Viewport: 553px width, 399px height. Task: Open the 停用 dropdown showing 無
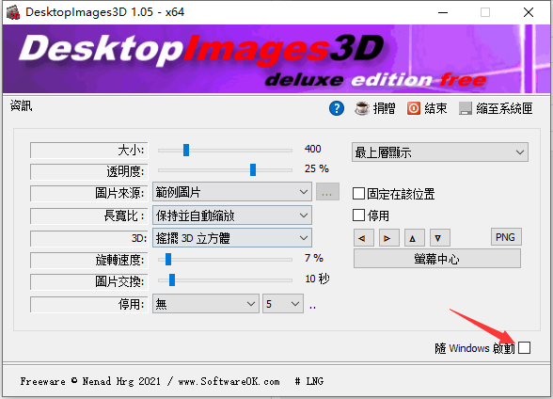click(206, 303)
